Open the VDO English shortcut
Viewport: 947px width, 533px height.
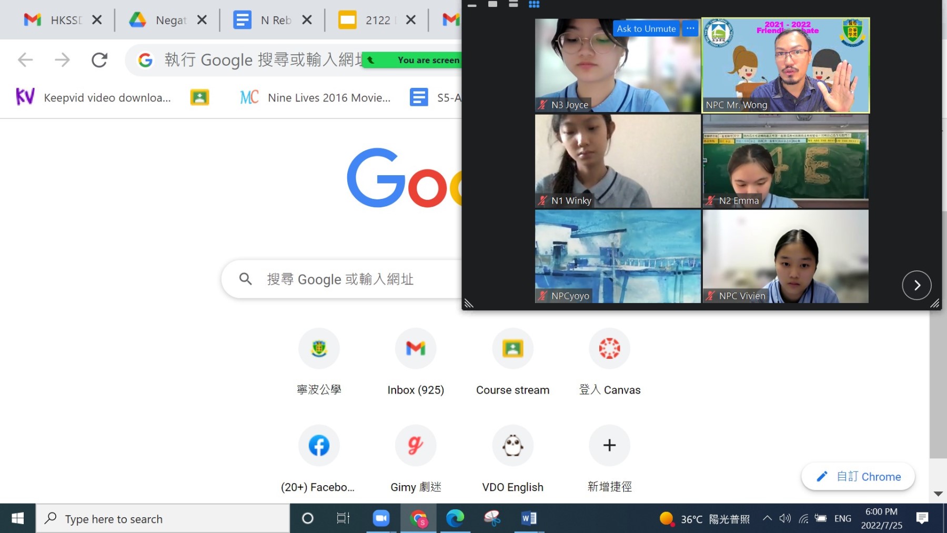point(513,459)
